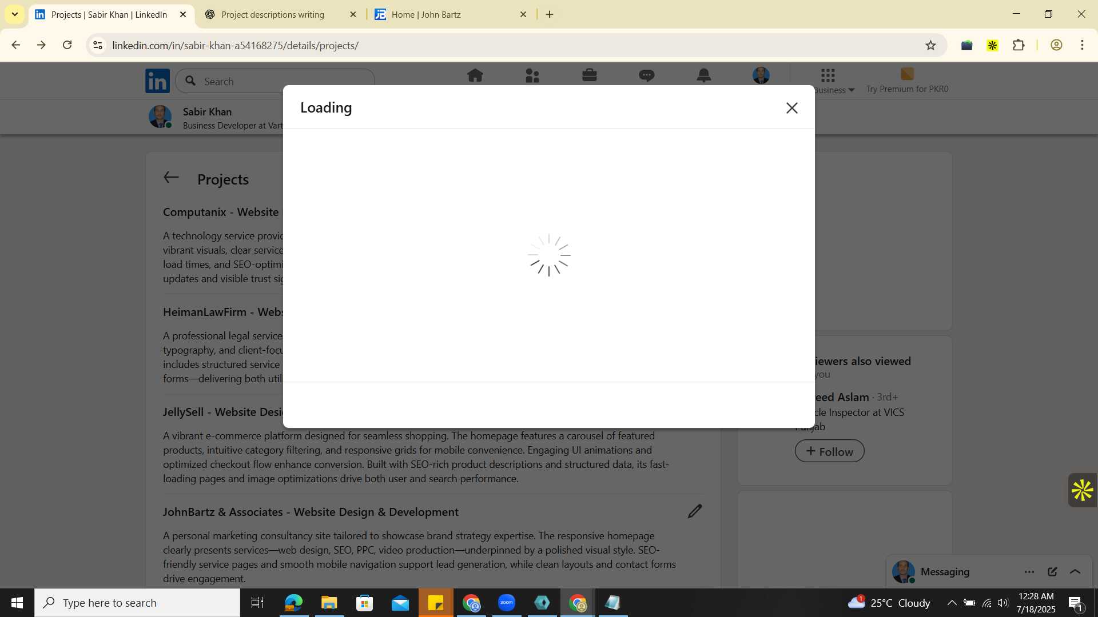Viewport: 1098px width, 617px height.
Task: Close the Projects | Sabir Khan LinkedIn tab
Action: [x=183, y=15]
